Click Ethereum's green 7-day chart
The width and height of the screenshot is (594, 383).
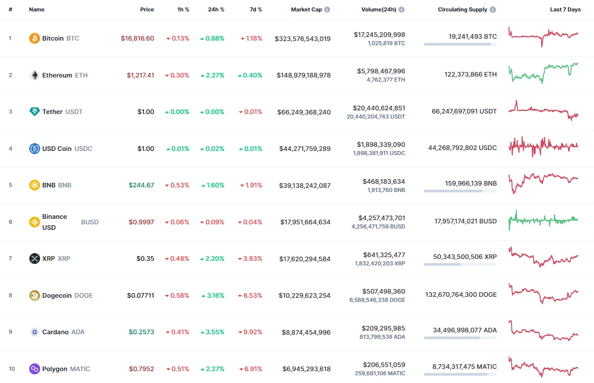coord(543,74)
